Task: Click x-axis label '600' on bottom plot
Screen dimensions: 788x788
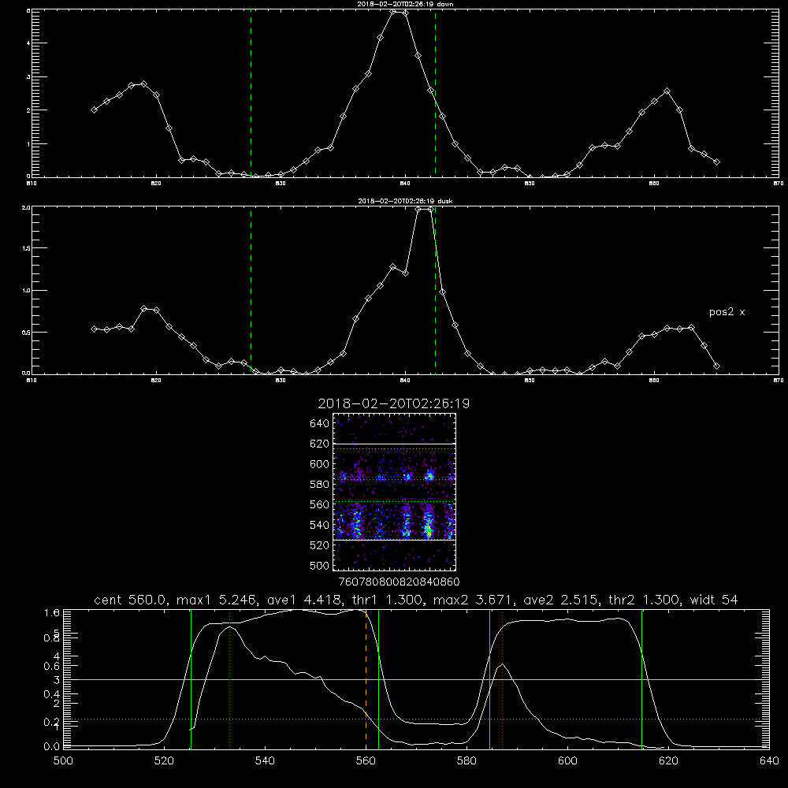Action: pyautogui.click(x=567, y=761)
